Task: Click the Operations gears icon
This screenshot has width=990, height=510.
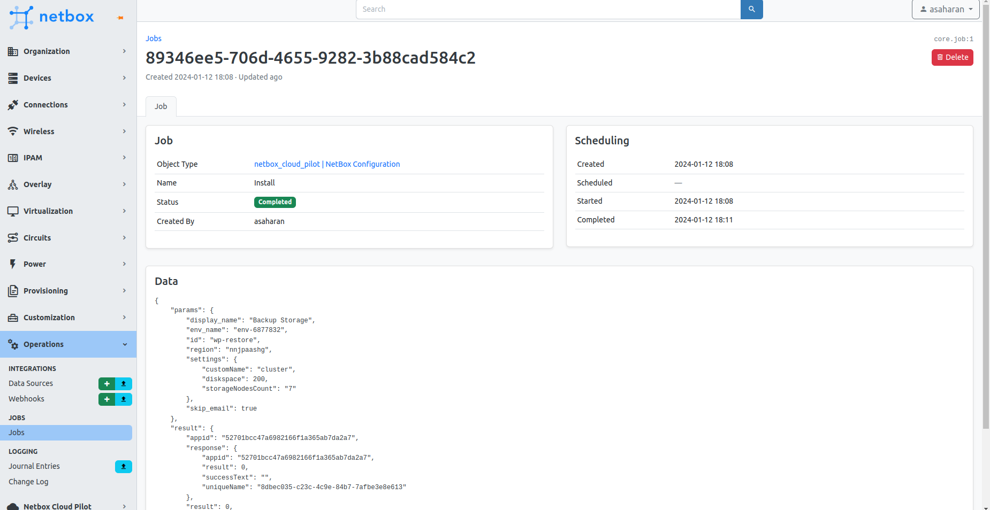Action: (13, 344)
